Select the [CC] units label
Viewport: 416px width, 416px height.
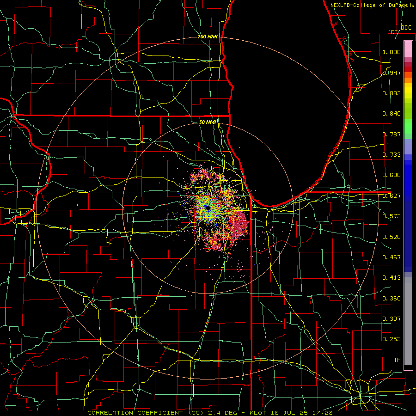pyautogui.click(x=394, y=32)
